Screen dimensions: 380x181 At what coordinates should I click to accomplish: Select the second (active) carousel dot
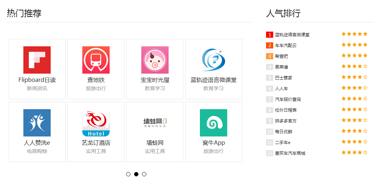coord(136,174)
